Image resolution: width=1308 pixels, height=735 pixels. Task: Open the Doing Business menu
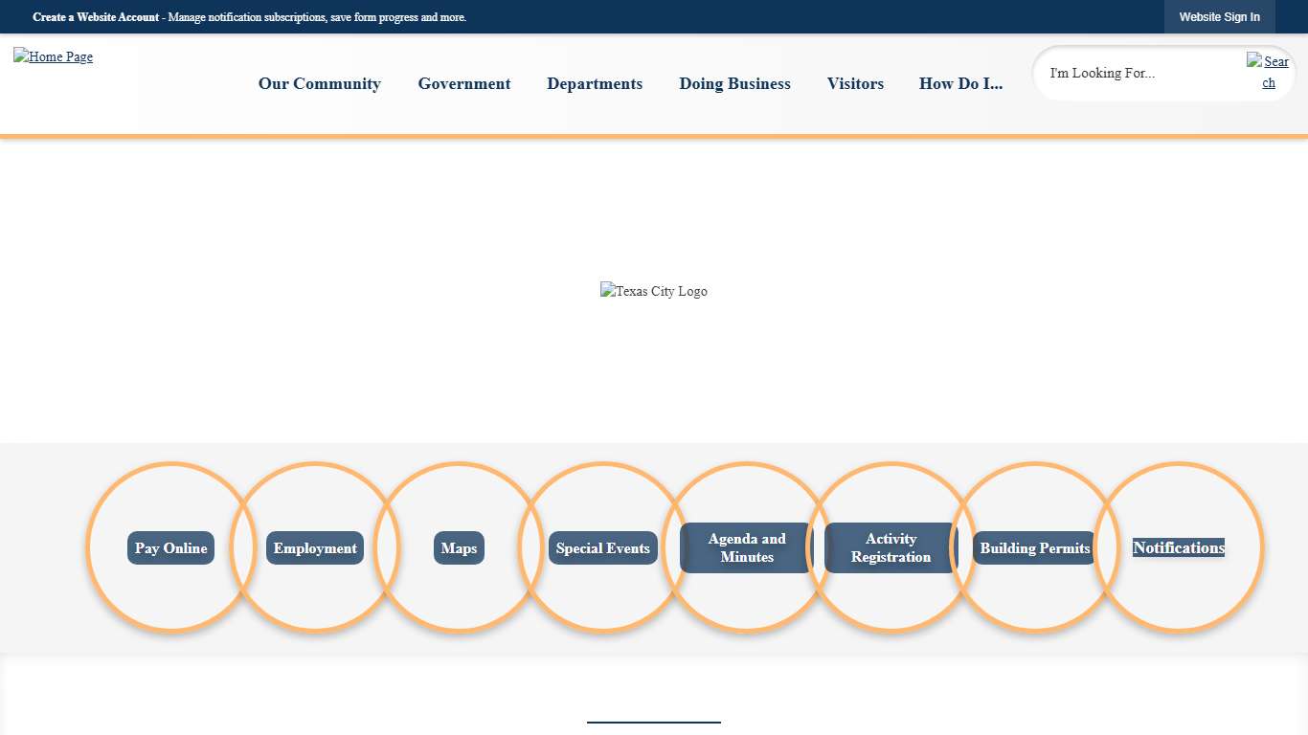(734, 84)
